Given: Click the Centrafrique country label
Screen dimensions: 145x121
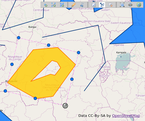Looking at the screenshot, I should click(x=41, y=10).
